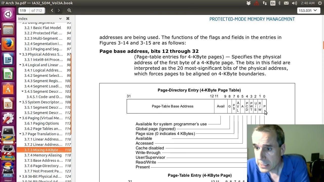Viewport: 324px width, 182px height.
Task: Open Ubuntu Software Center in the launcher
Action: click(x=8, y=89)
